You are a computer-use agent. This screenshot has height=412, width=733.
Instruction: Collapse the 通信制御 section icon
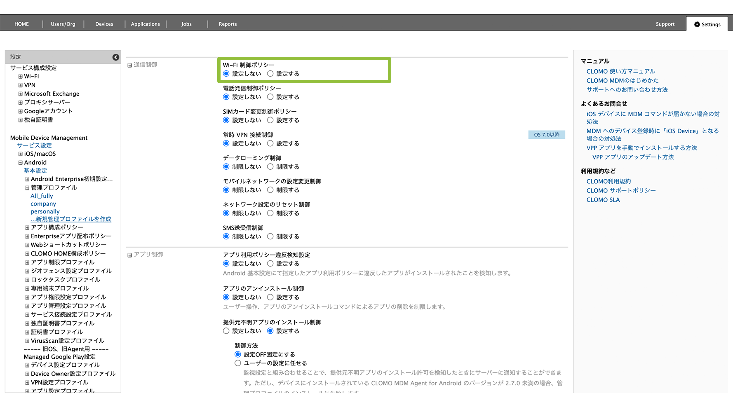(x=129, y=65)
